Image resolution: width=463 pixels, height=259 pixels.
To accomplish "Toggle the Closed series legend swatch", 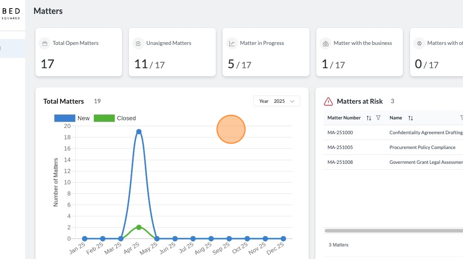I will point(104,118).
